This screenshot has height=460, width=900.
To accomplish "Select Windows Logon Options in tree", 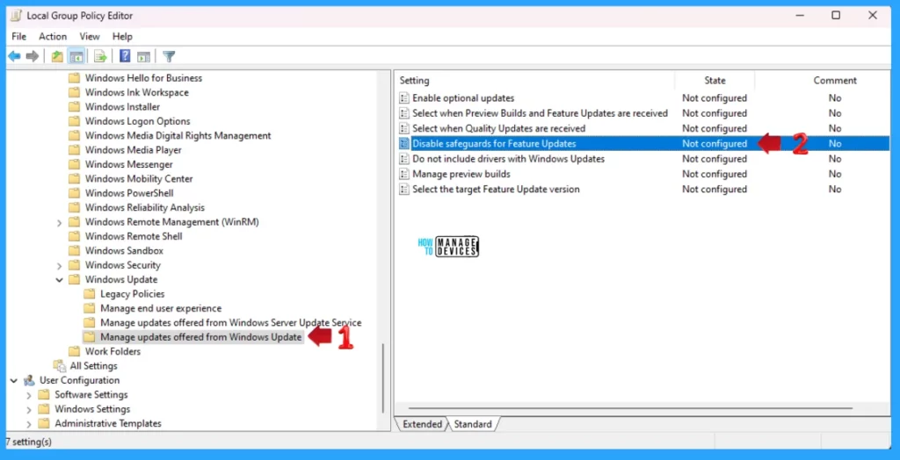I will (x=137, y=121).
